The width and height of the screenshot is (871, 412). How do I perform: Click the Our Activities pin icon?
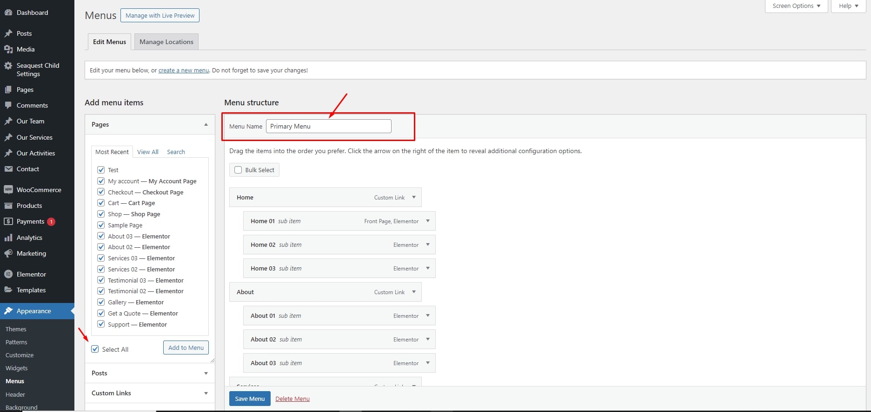(x=8, y=153)
